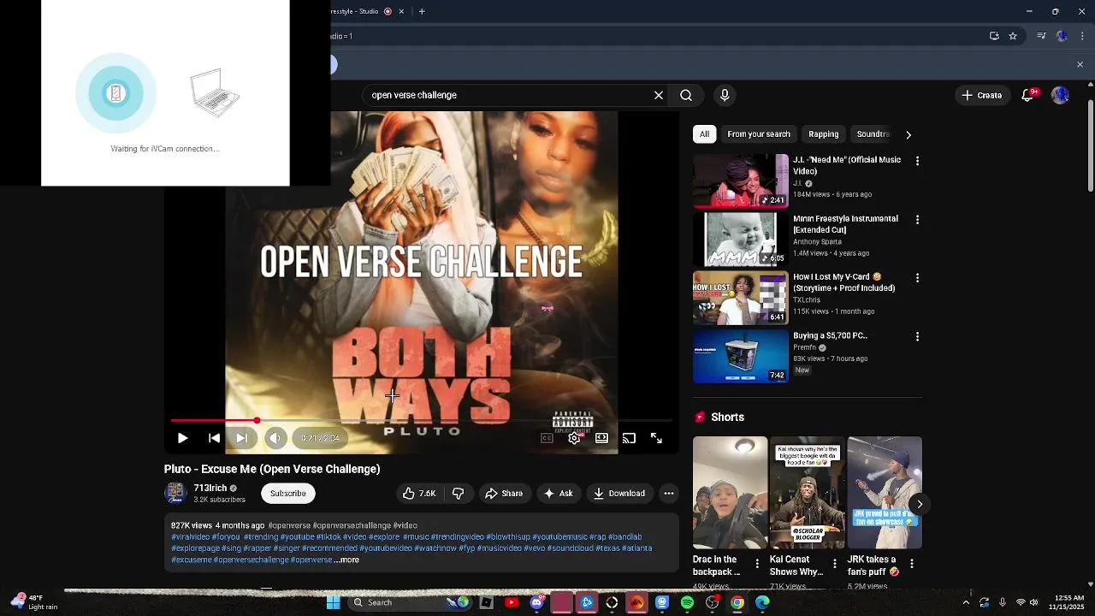Open a new Chrome tab
The width and height of the screenshot is (1095, 616).
coord(422,11)
